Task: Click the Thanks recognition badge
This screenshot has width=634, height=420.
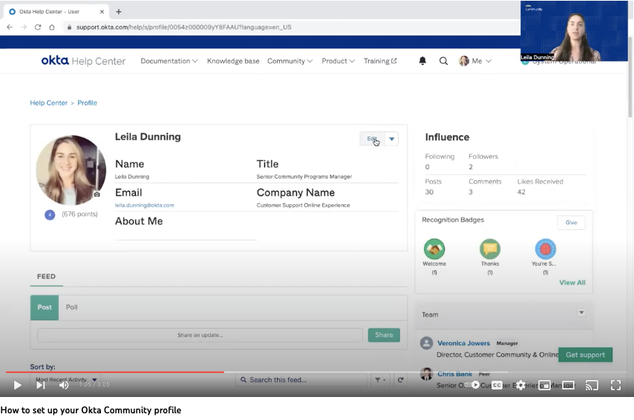Action: point(490,249)
